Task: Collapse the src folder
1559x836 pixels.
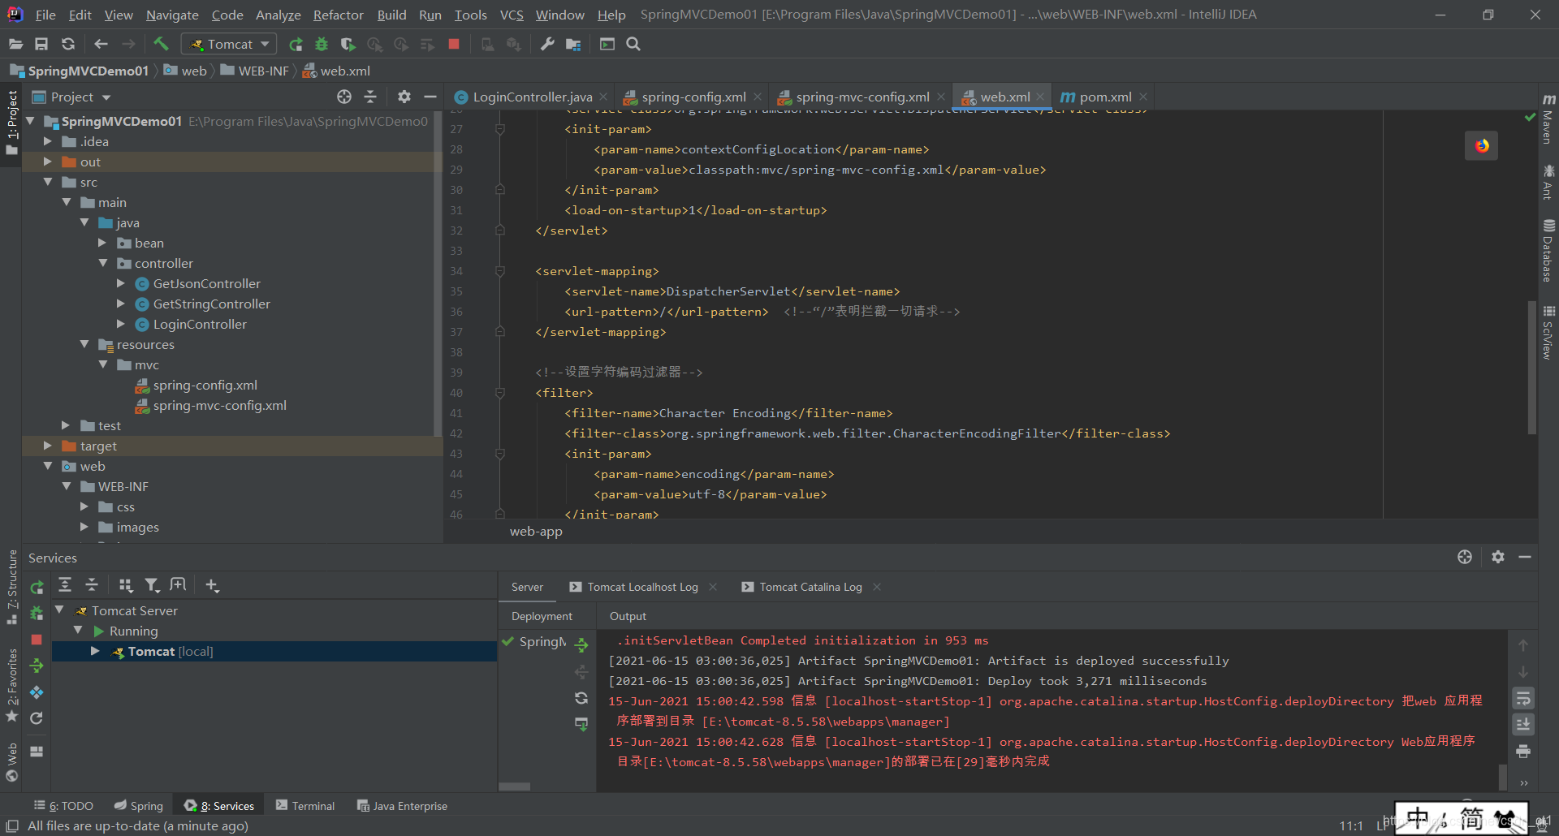Action: coord(47,182)
